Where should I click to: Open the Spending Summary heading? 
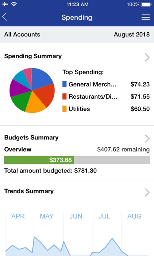[x=33, y=56]
